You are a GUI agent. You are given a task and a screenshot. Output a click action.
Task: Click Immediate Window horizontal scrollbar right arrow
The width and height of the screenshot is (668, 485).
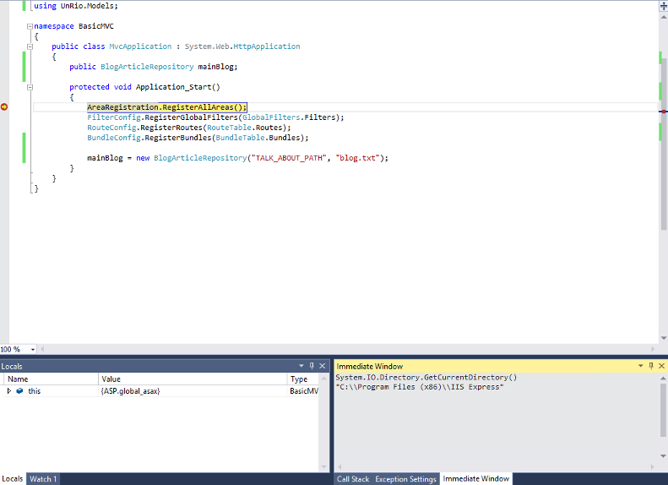pos(653,467)
